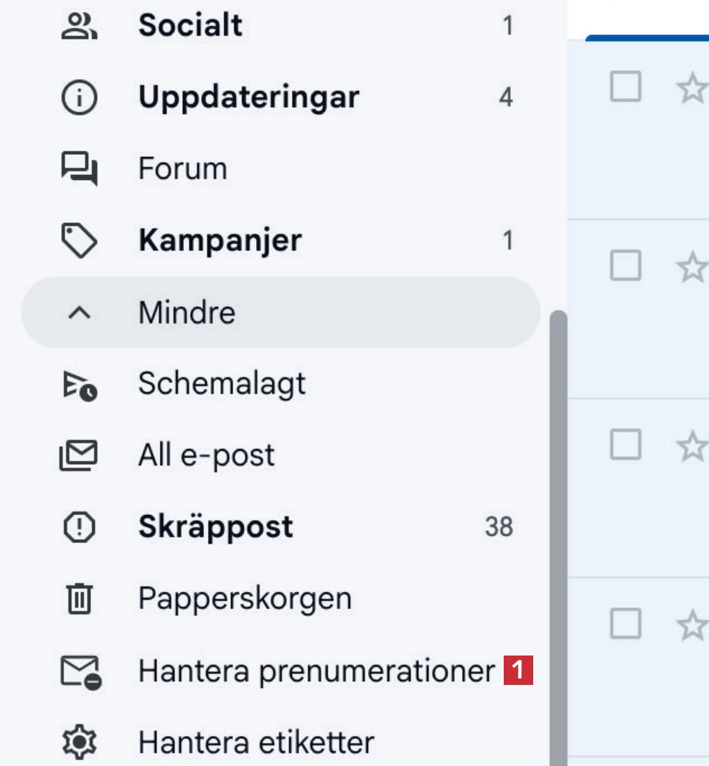The width and height of the screenshot is (709, 766).
Task: Click the Kampanjer tag icon
Action: [79, 241]
